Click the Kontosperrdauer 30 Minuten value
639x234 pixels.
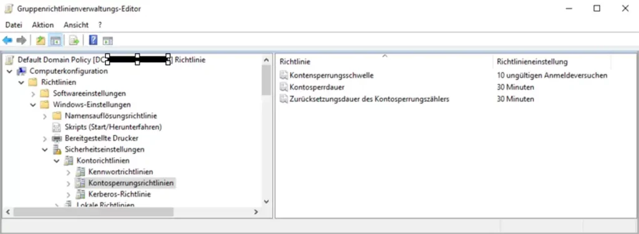515,87
